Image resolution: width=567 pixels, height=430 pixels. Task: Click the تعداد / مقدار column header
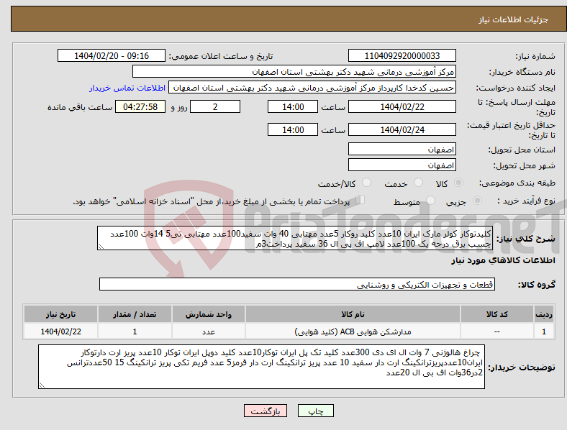(x=135, y=314)
